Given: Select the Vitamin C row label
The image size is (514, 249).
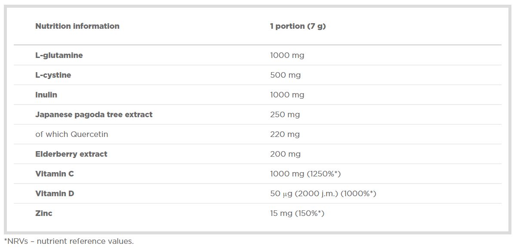Looking at the screenshot, I should pos(55,174).
